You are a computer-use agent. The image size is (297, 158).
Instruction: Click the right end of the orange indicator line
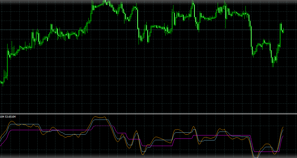[283, 127]
